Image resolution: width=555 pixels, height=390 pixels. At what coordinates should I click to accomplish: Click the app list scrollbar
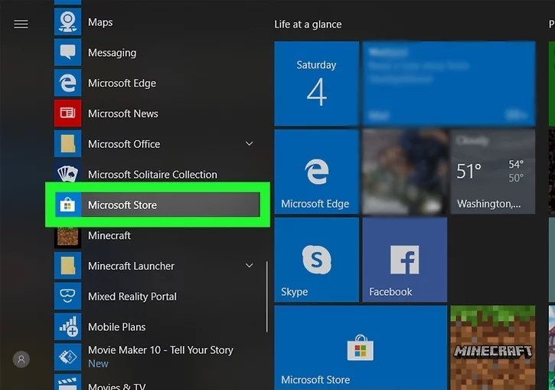click(x=267, y=297)
